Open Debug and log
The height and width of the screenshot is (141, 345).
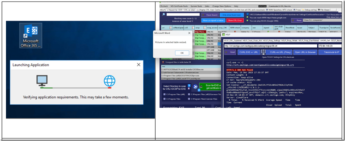310,10
